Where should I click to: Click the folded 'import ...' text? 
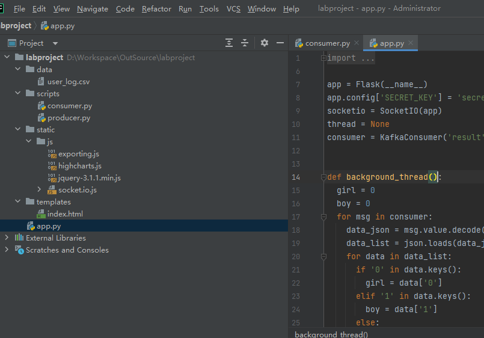(x=351, y=58)
